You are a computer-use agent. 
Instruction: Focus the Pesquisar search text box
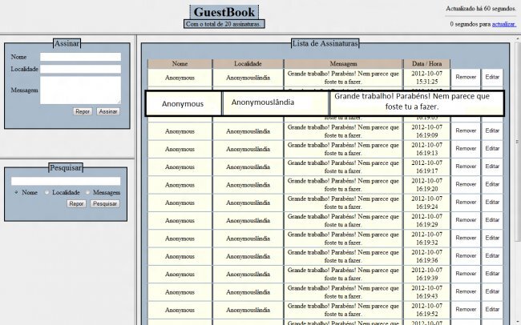(x=66, y=181)
